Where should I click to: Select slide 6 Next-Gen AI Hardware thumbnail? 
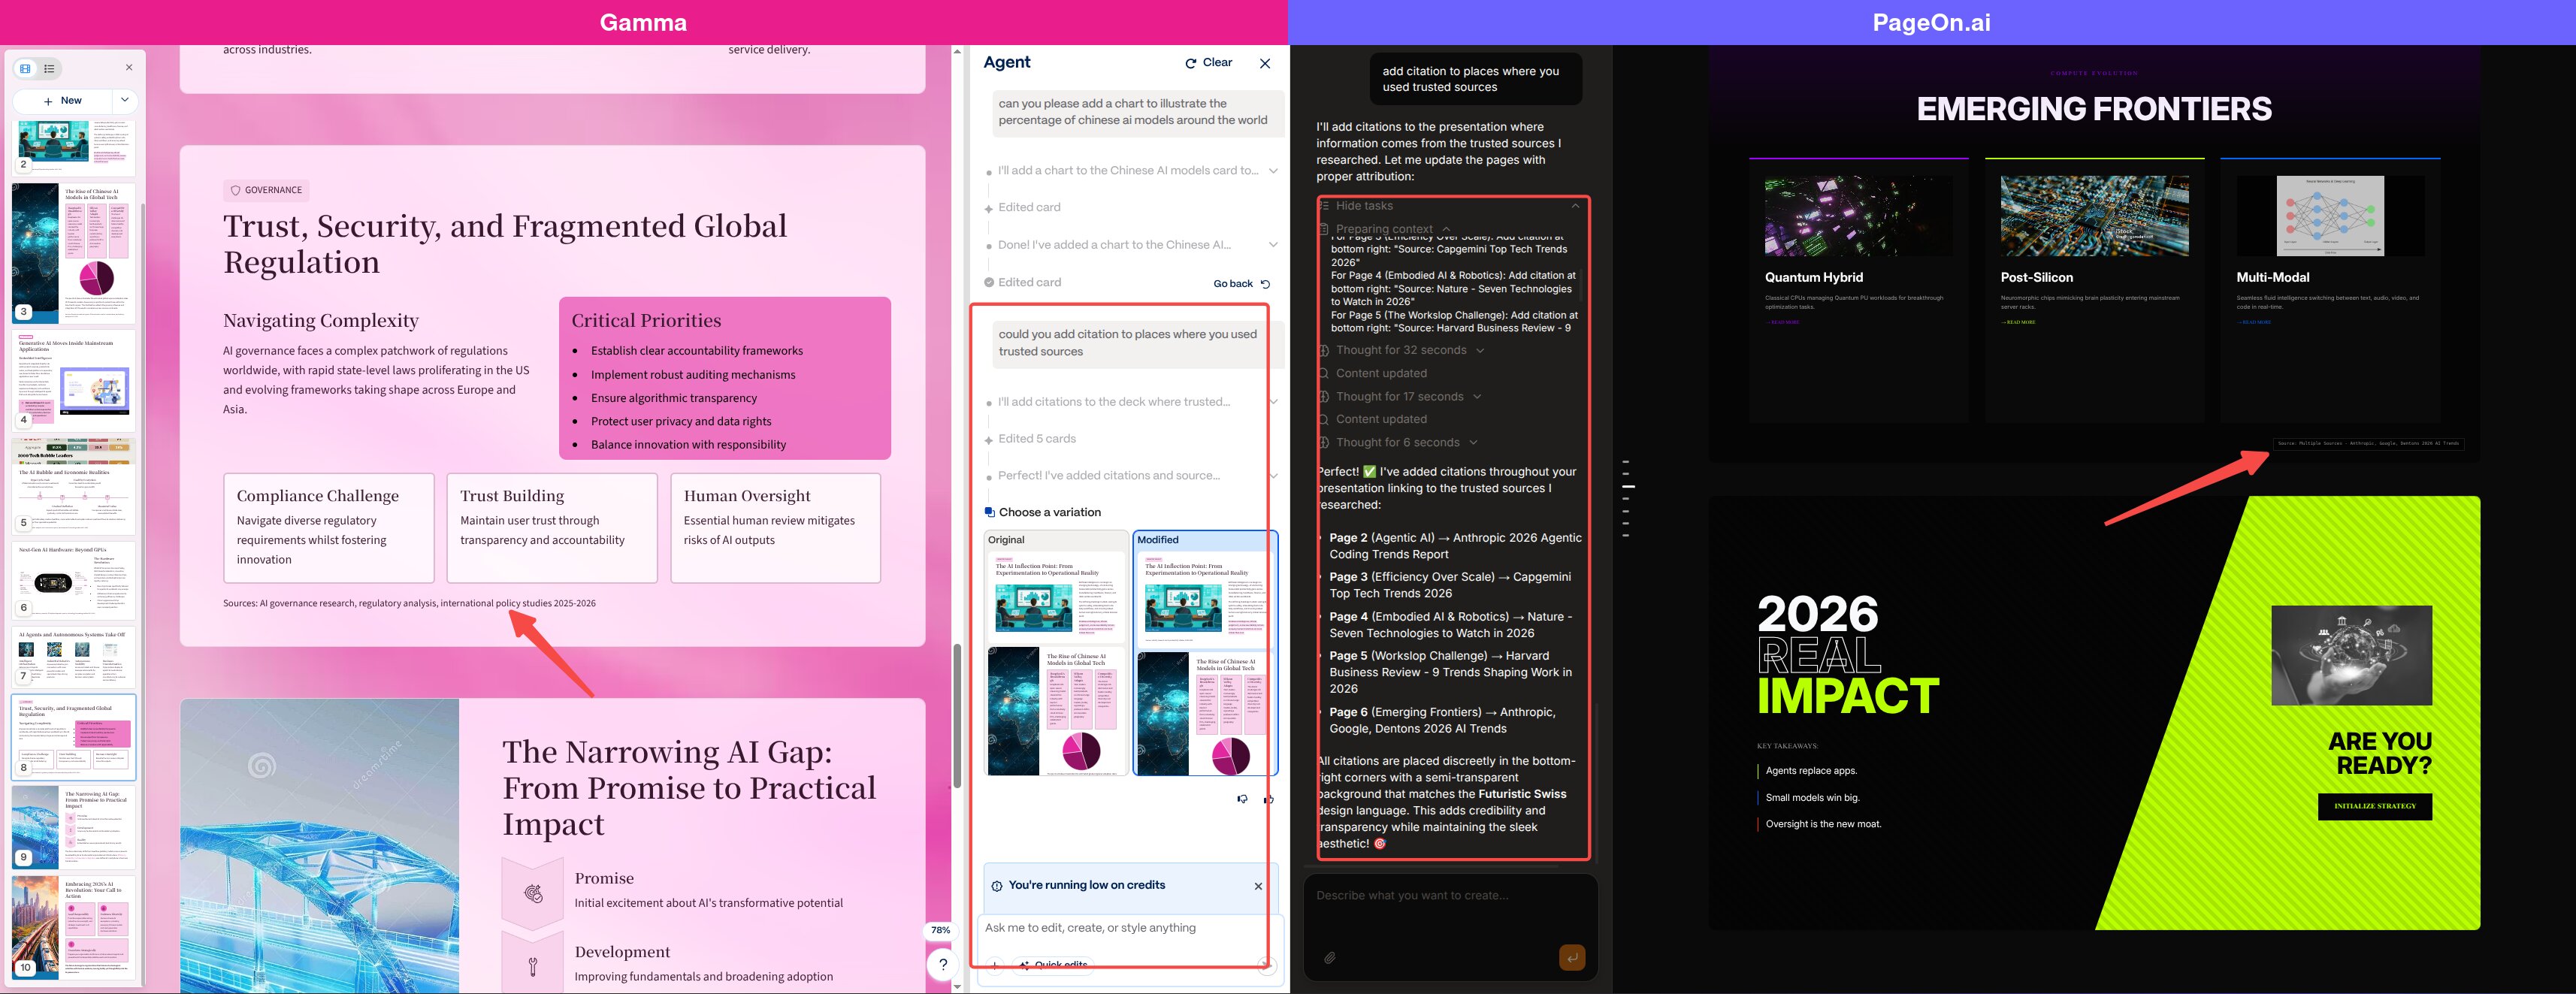(x=74, y=580)
